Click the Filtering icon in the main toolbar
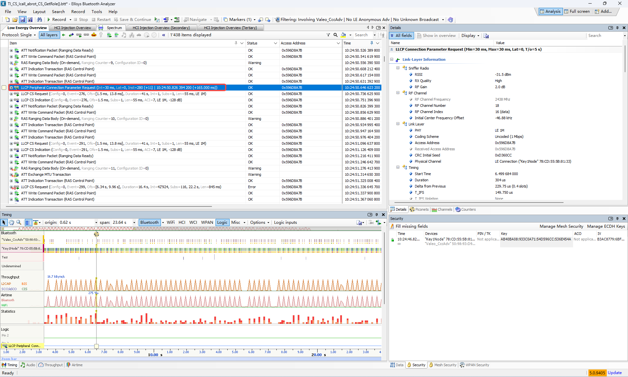 point(277,20)
